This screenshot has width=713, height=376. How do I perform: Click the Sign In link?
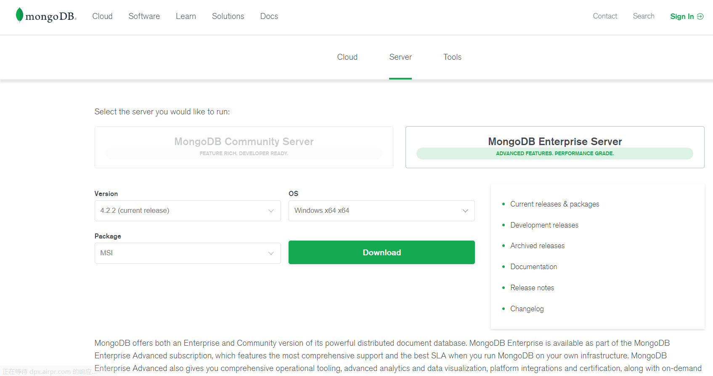coord(682,16)
